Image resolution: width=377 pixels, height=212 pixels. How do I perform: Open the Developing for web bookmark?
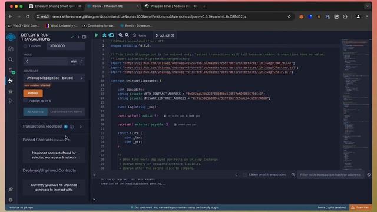click(99, 25)
